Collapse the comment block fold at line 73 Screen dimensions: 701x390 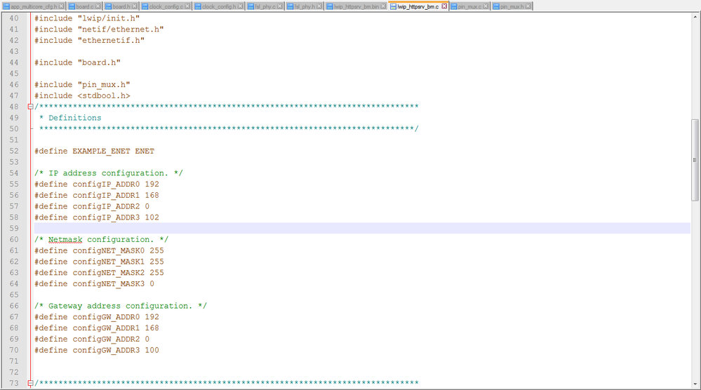point(30,383)
